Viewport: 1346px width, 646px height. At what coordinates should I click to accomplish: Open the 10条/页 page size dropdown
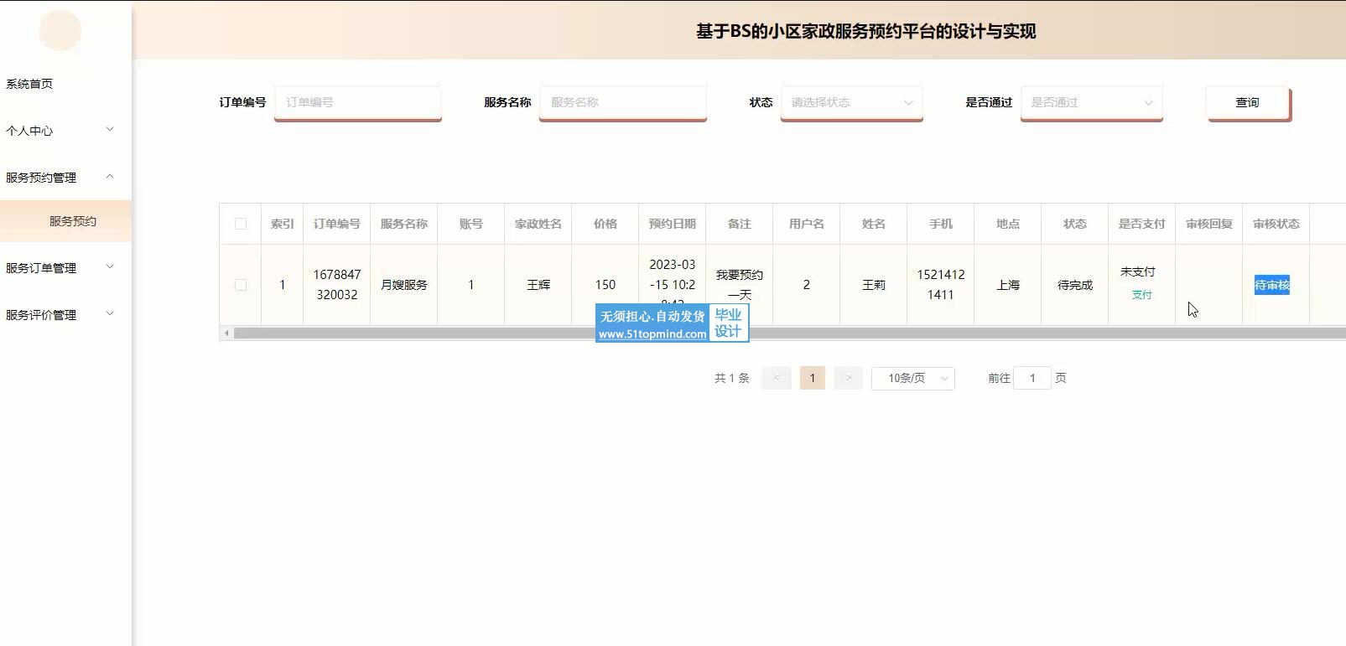point(912,378)
